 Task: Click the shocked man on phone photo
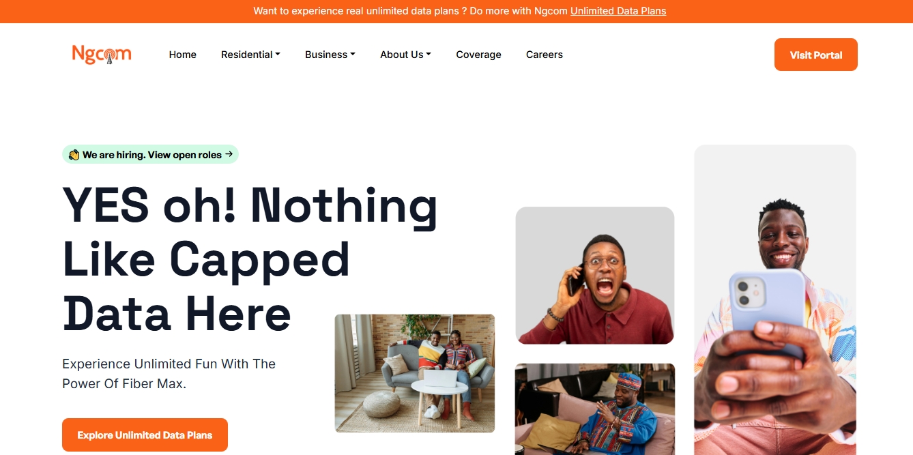(595, 276)
